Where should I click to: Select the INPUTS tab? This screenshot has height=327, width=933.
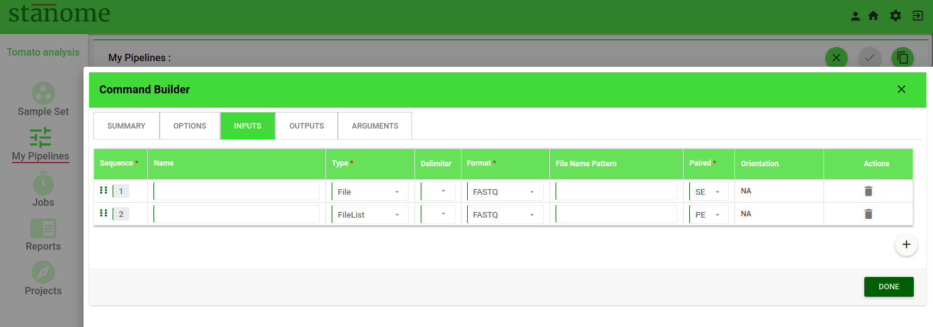[x=247, y=125]
